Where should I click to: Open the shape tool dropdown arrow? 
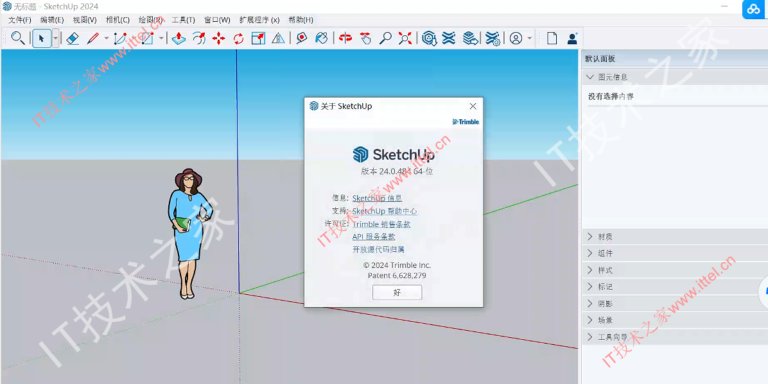[x=161, y=38]
